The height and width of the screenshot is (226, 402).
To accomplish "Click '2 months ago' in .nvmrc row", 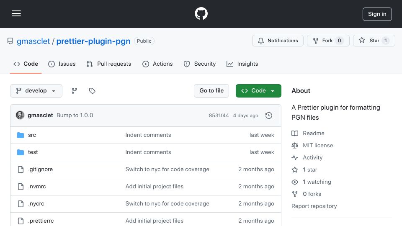I will pos(256,187).
